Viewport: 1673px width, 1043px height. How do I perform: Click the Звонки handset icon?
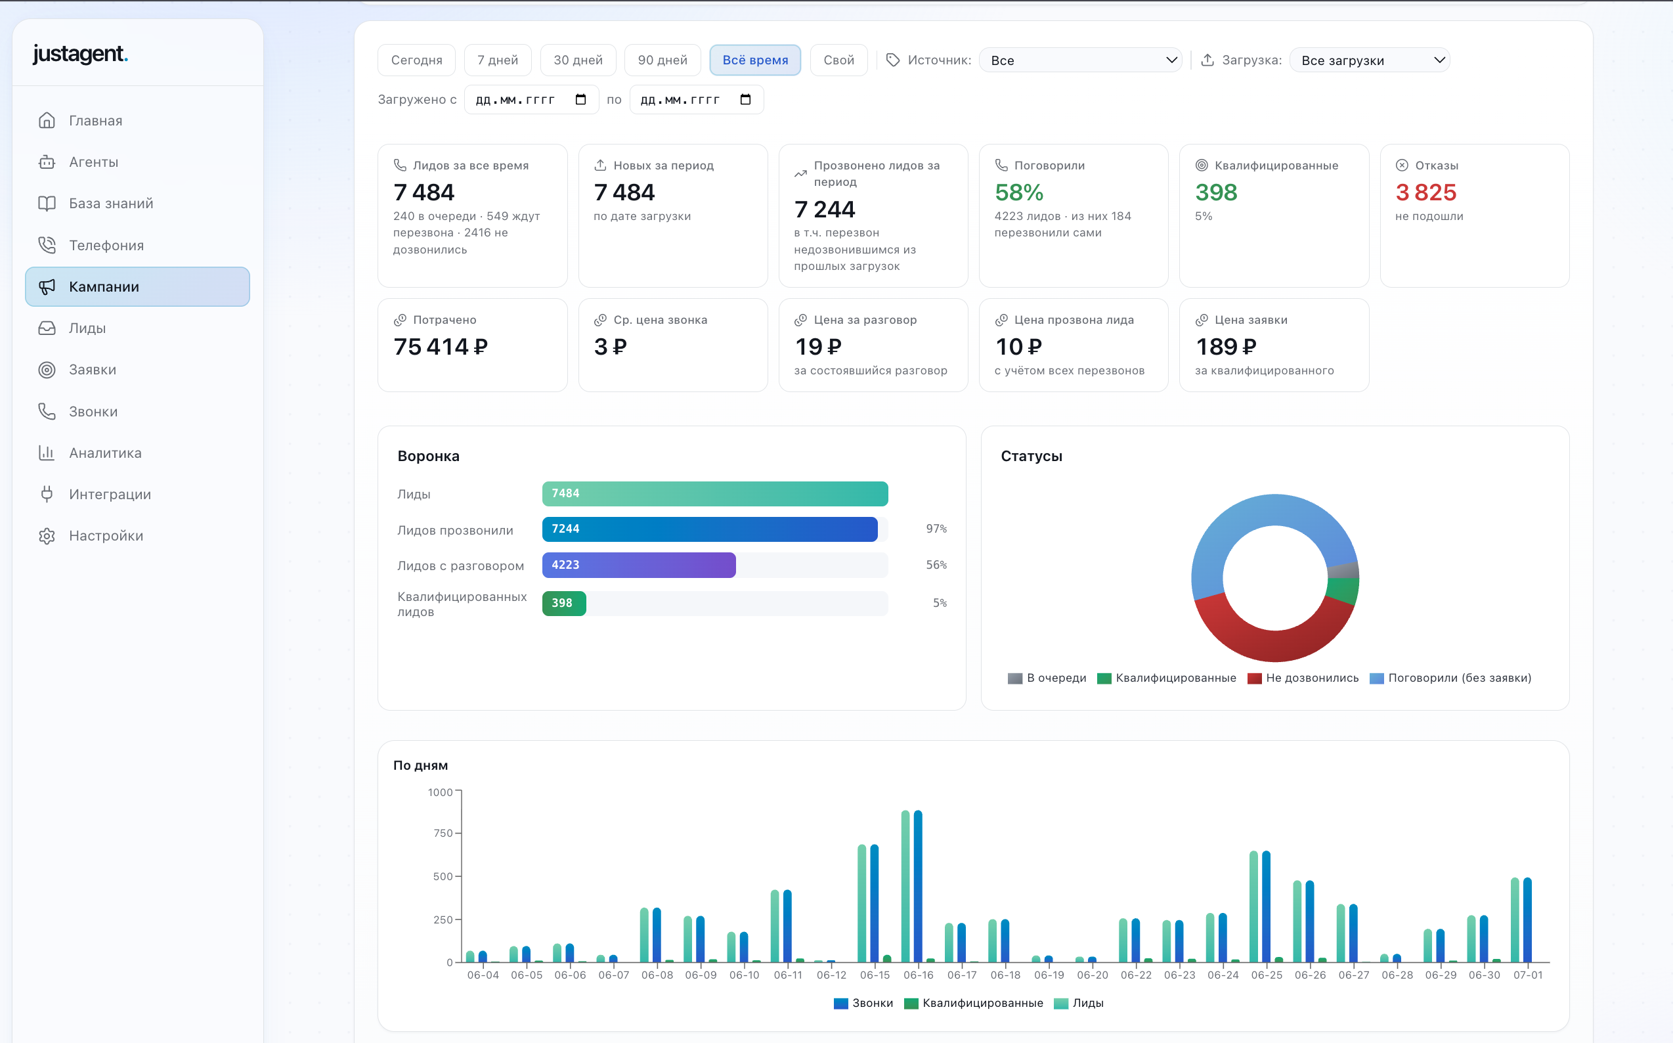(47, 412)
